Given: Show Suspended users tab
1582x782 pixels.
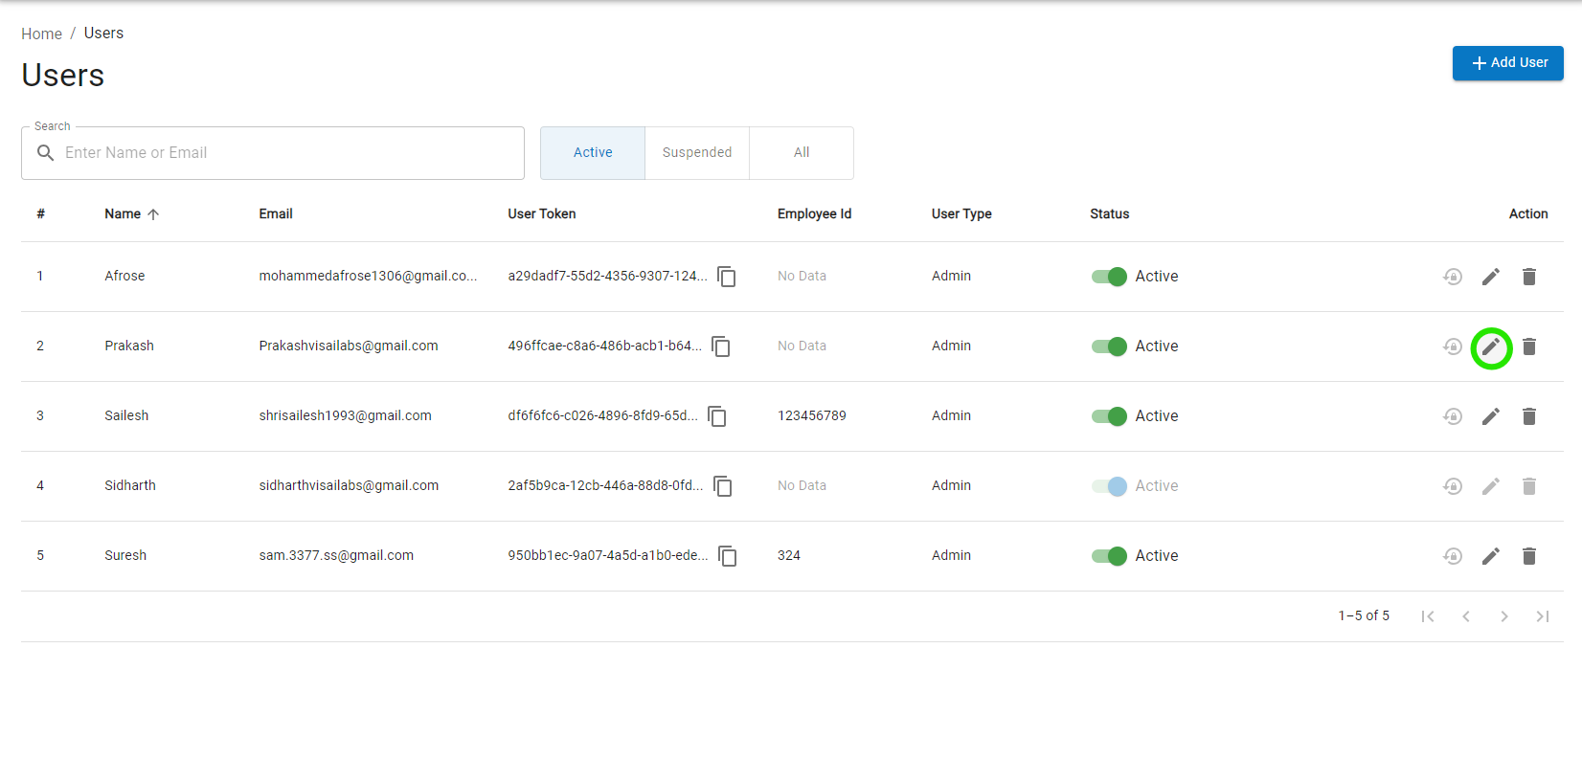Looking at the screenshot, I should pos(697,153).
